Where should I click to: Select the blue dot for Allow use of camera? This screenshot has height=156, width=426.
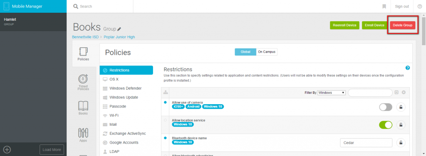165,102
